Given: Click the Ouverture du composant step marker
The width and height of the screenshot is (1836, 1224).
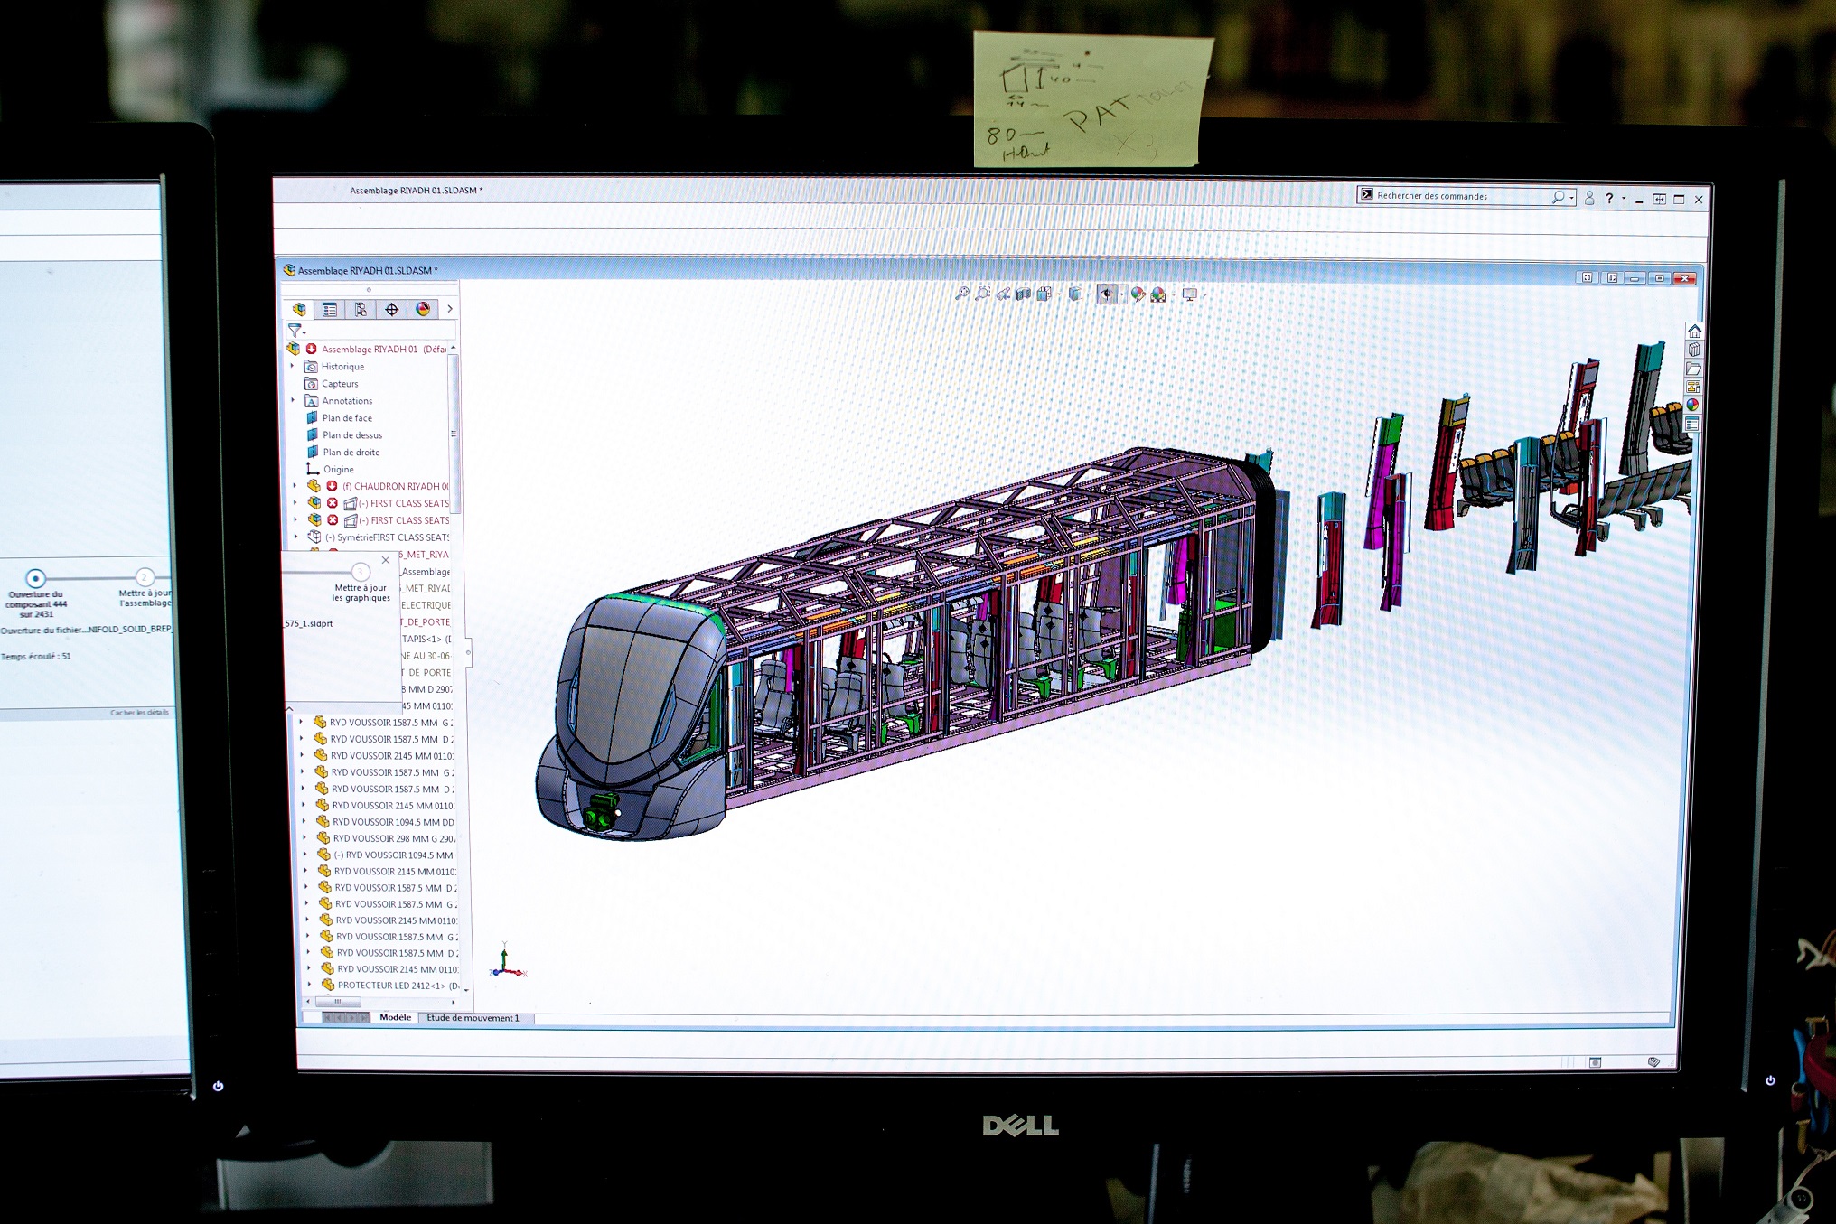Looking at the screenshot, I should coord(35,578).
